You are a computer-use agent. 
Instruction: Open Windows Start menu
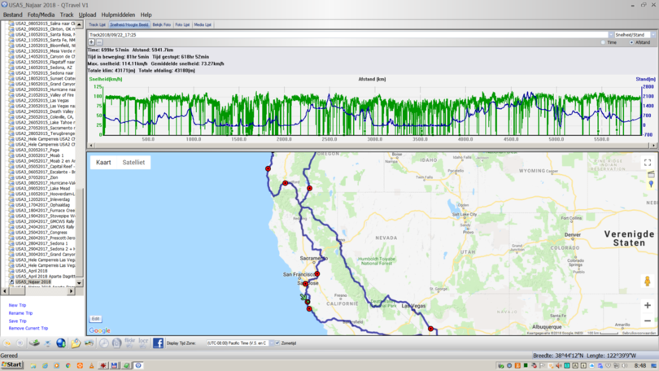pyautogui.click(x=11, y=365)
